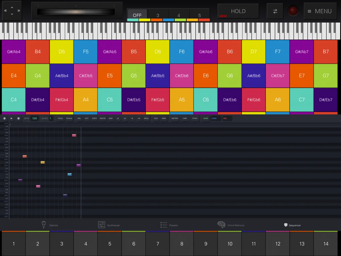Select the red note in the B3 row
This screenshot has width=341, height=256.
pos(25,156)
